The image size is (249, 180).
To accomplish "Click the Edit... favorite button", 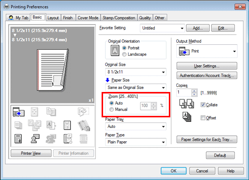I will coord(223,28).
